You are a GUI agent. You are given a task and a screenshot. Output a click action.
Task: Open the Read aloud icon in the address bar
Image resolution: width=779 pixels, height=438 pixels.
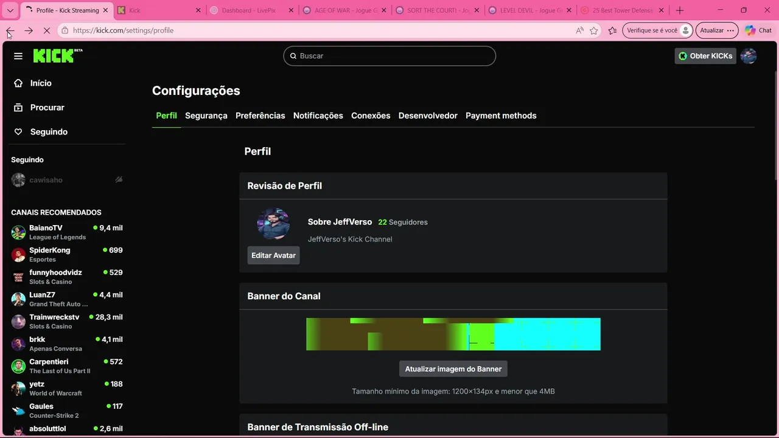click(x=579, y=30)
